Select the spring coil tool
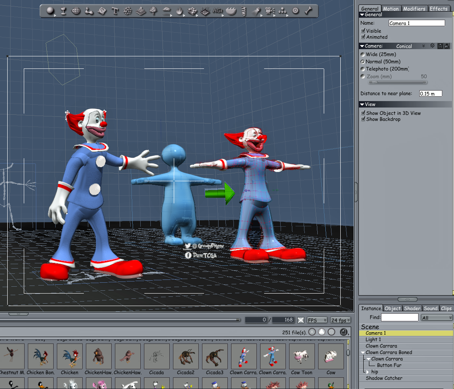The width and height of the screenshot is (454, 389). (x=244, y=11)
